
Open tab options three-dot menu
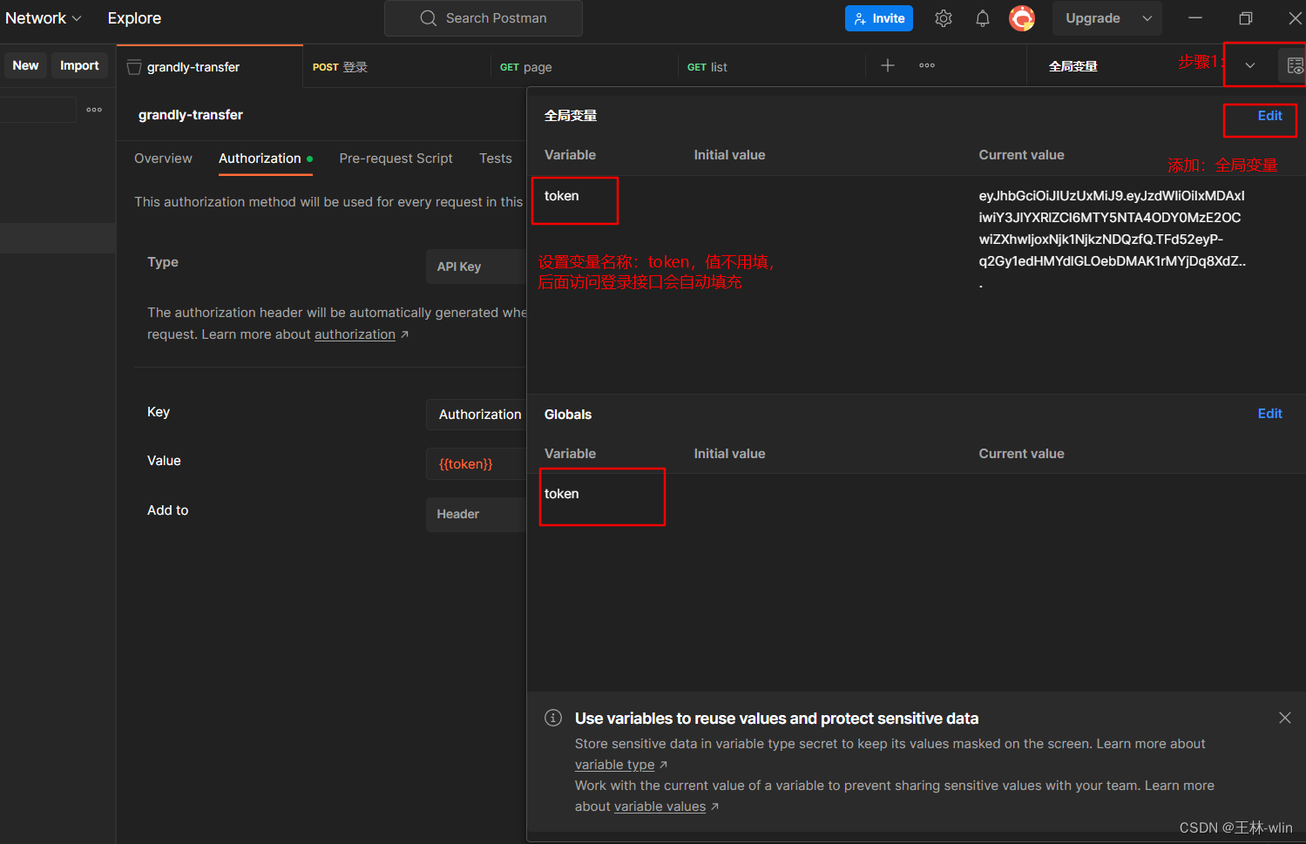click(927, 65)
